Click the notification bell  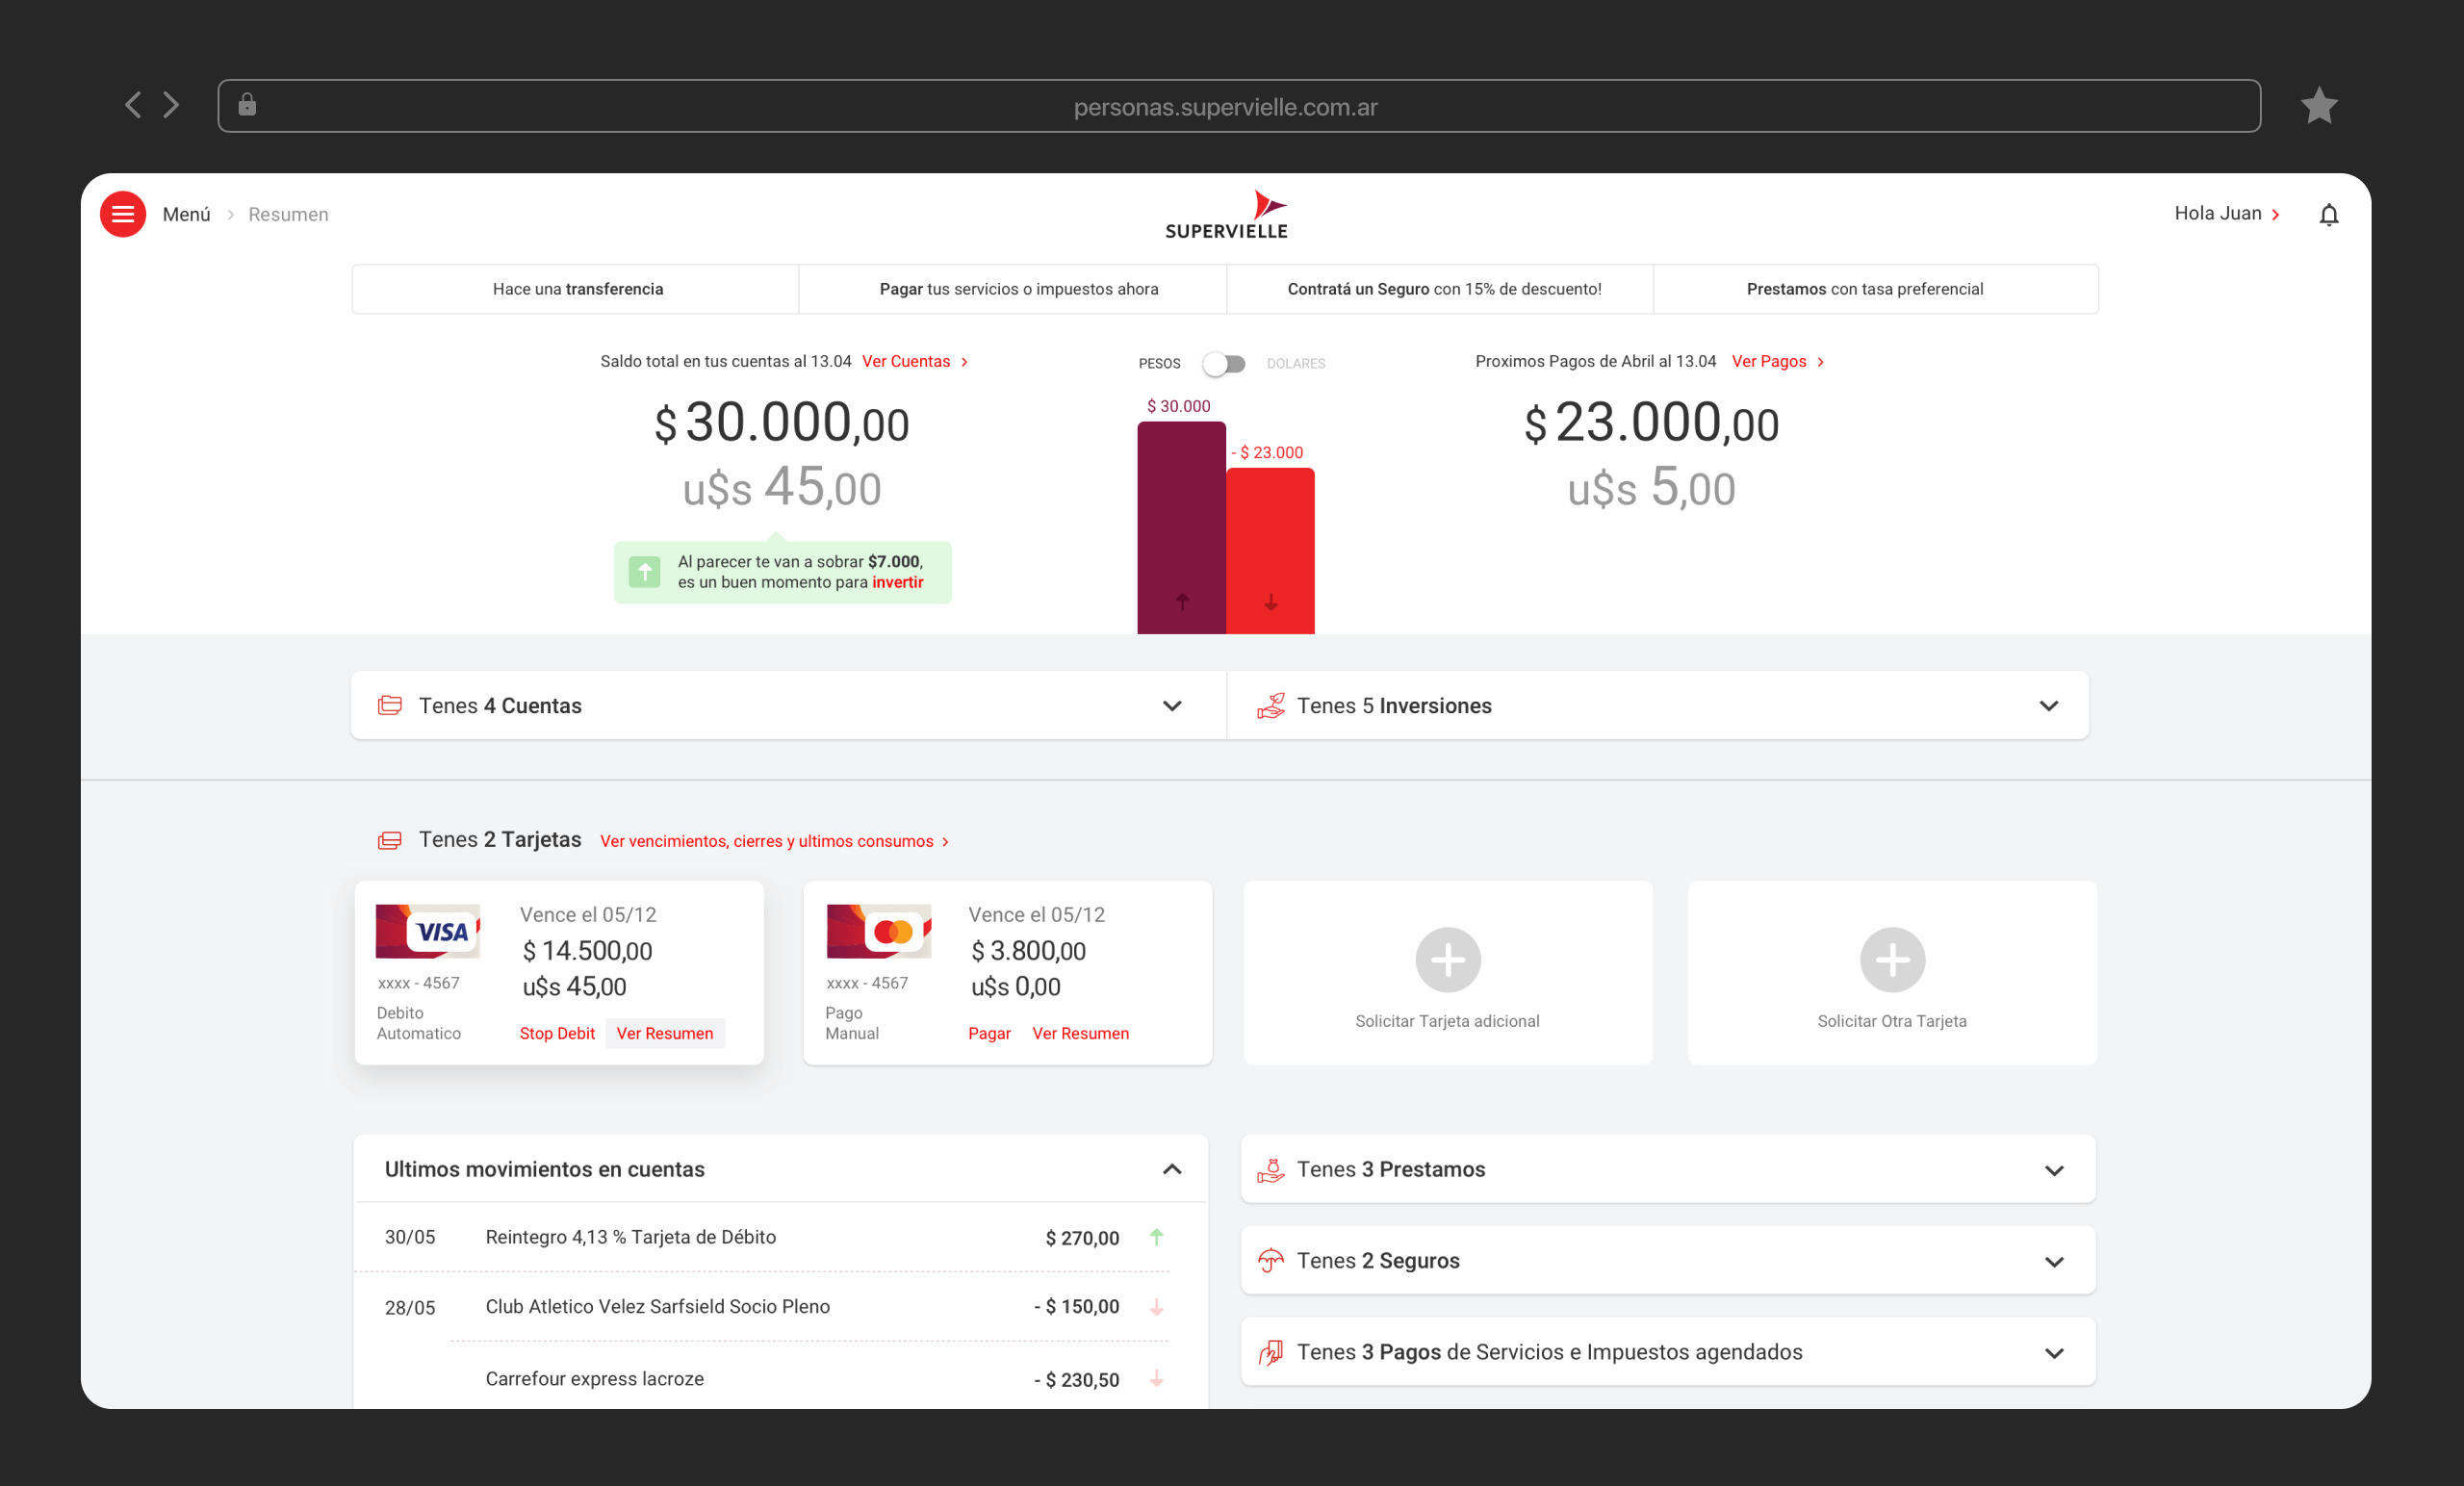tap(2330, 213)
